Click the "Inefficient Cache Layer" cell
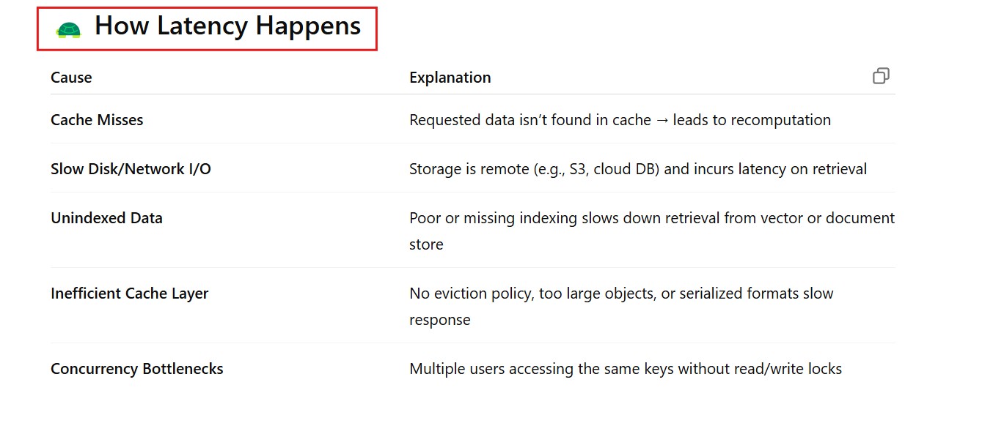982x445 pixels. tap(129, 293)
